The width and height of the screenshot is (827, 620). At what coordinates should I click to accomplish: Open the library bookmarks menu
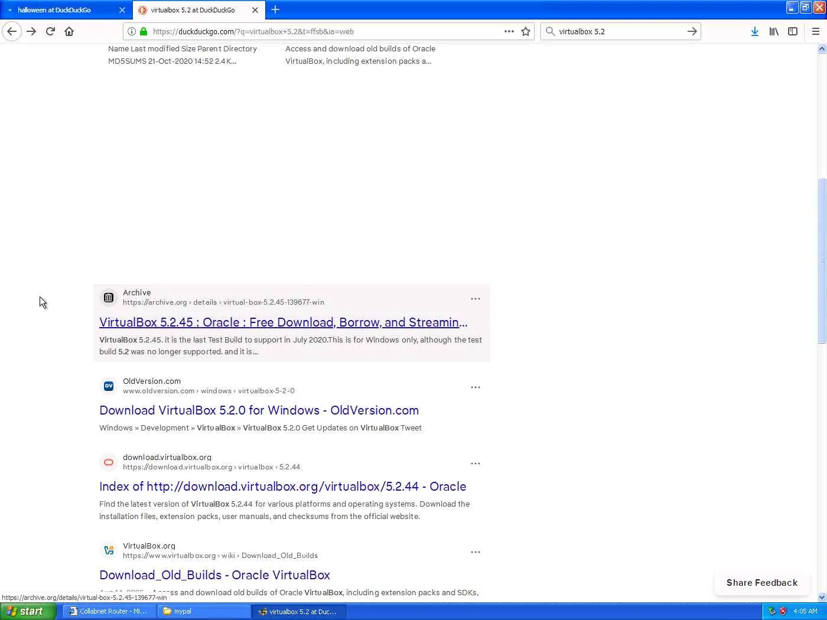[774, 31]
